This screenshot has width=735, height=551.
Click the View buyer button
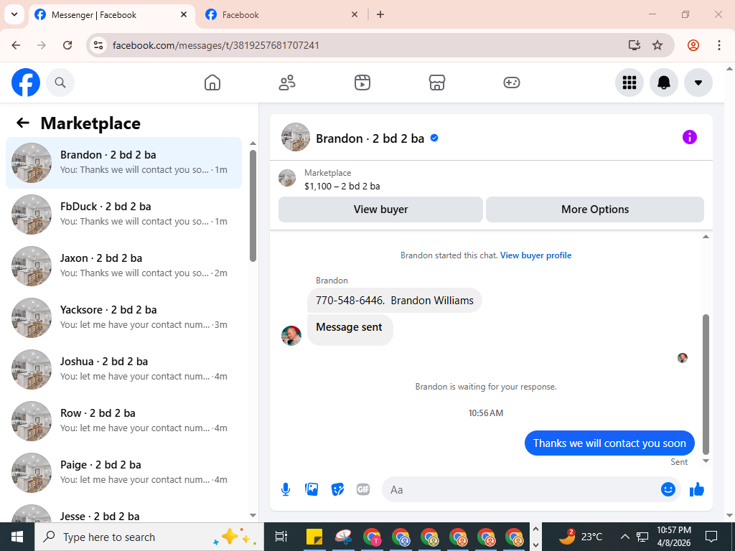point(380,209)
